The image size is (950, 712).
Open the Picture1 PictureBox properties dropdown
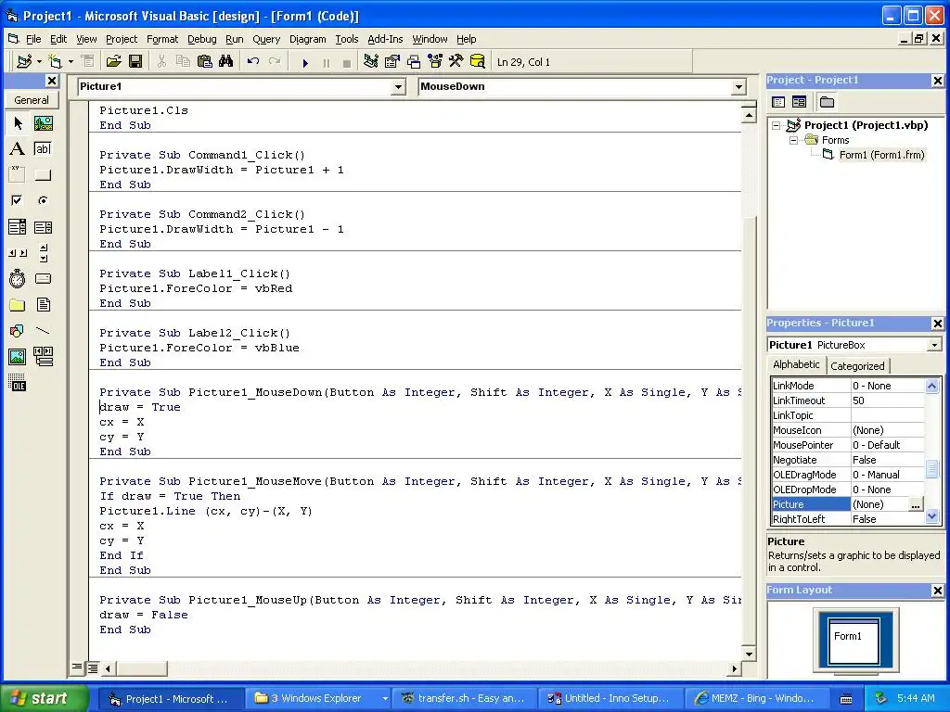pyautogui.click(x=934, y=345)
